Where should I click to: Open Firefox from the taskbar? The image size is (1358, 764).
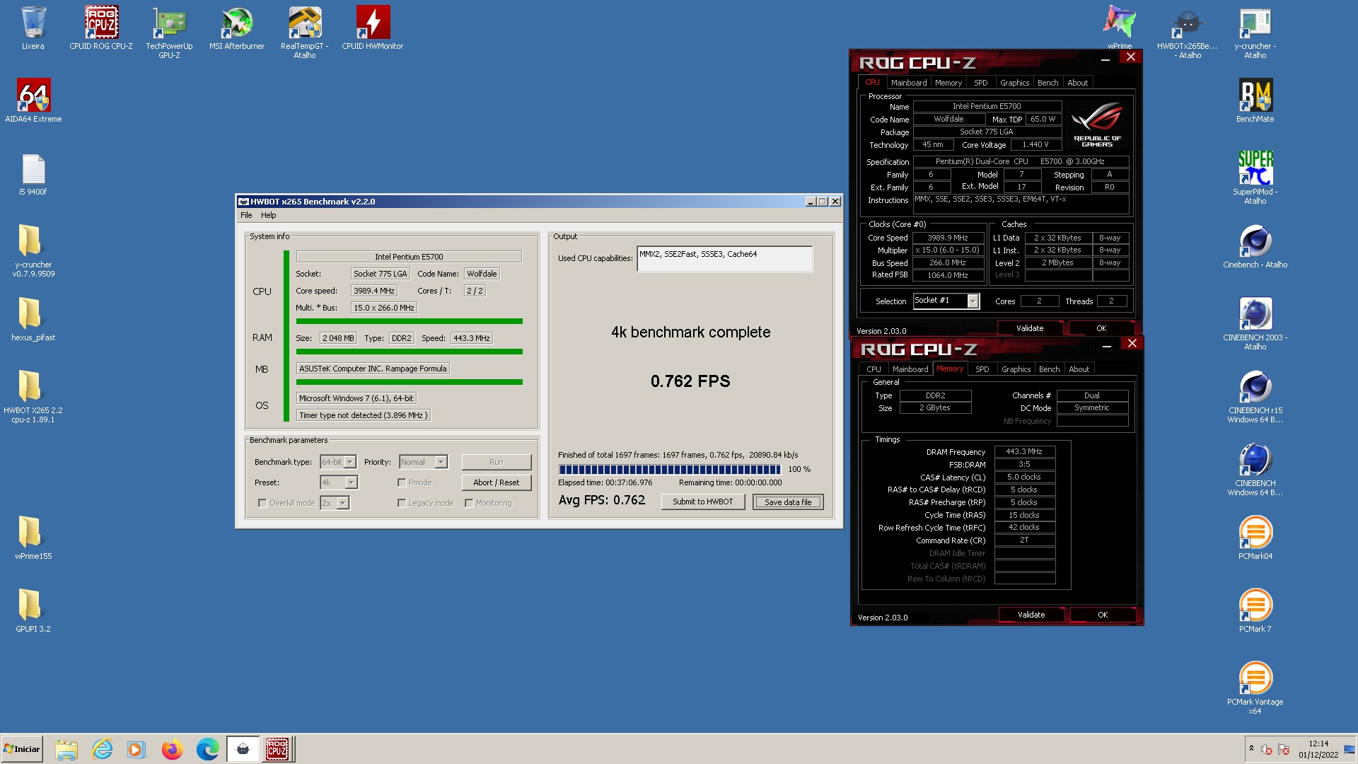172,749
